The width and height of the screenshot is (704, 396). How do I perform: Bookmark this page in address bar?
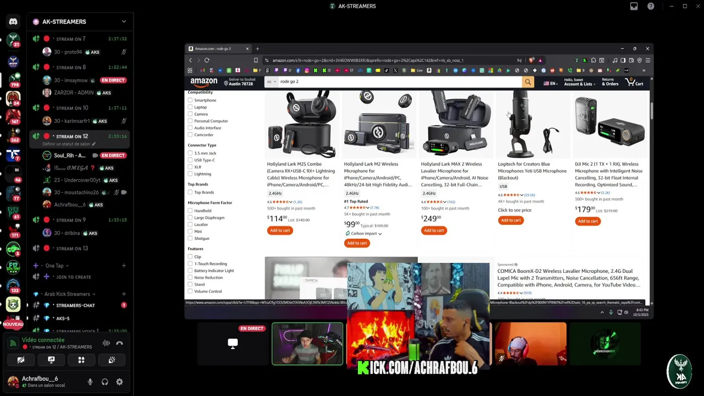(x=256, y=61)
